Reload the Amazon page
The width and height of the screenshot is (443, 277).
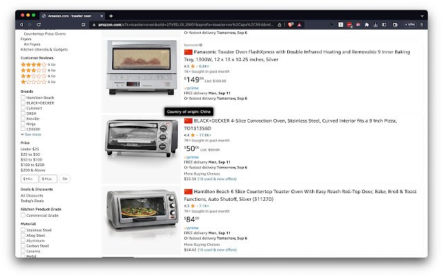(39, 25)
